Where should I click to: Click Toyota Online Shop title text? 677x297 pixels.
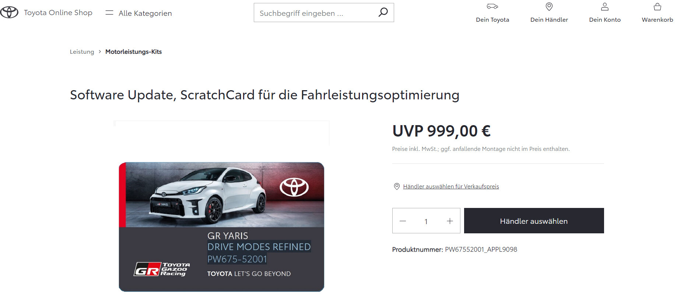58,13
